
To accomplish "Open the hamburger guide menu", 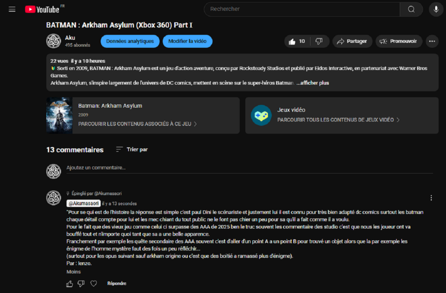I will coord(12,9).
